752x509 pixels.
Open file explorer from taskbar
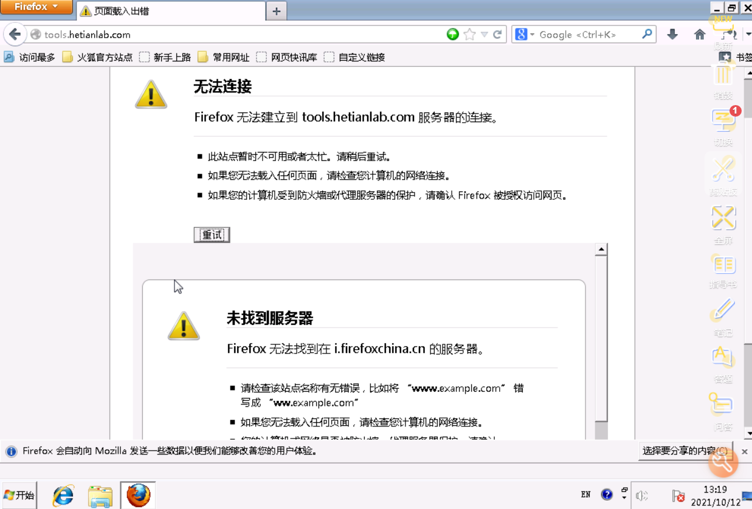pos(100,496)
